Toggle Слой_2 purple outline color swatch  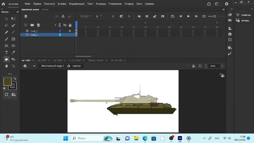pos(60,31)
